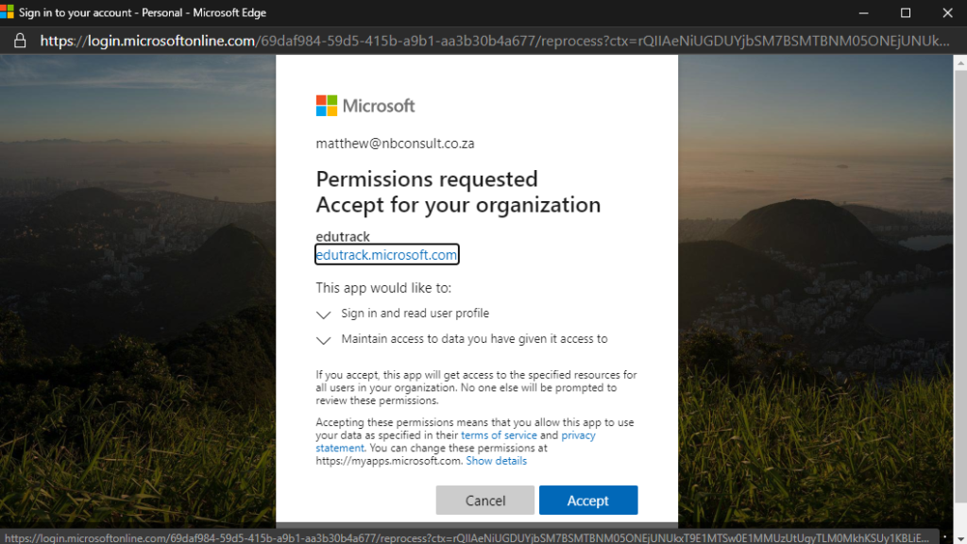Expand the Maintain access to data chevron
The height and width of the screenshot is (544, 967).
[x=323, y=340]
